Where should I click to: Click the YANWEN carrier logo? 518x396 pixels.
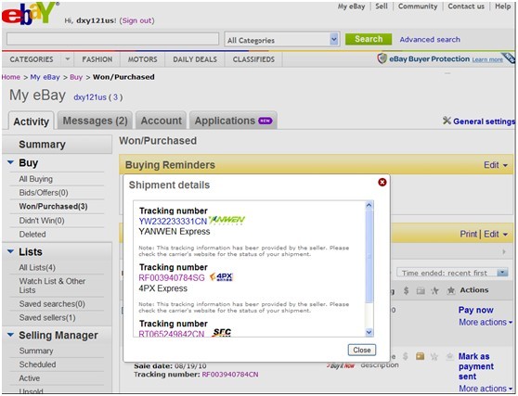(227, 221)
